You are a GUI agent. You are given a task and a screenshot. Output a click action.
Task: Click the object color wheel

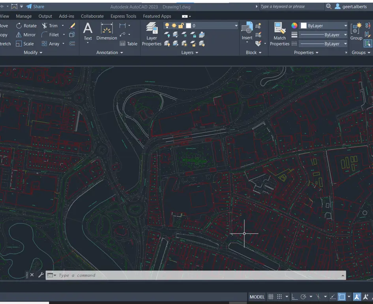(x=294, y=26)
